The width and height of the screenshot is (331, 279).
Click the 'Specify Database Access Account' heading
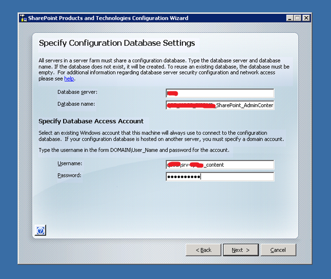pyautogui.click(x=91, y=121)
